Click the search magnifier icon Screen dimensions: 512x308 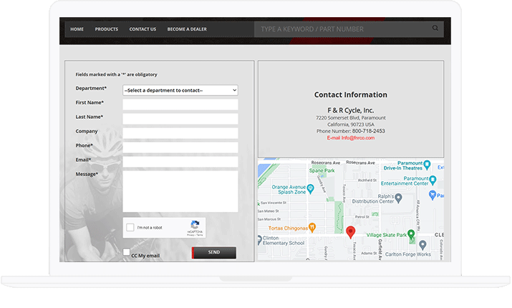(x=435, y=29)
